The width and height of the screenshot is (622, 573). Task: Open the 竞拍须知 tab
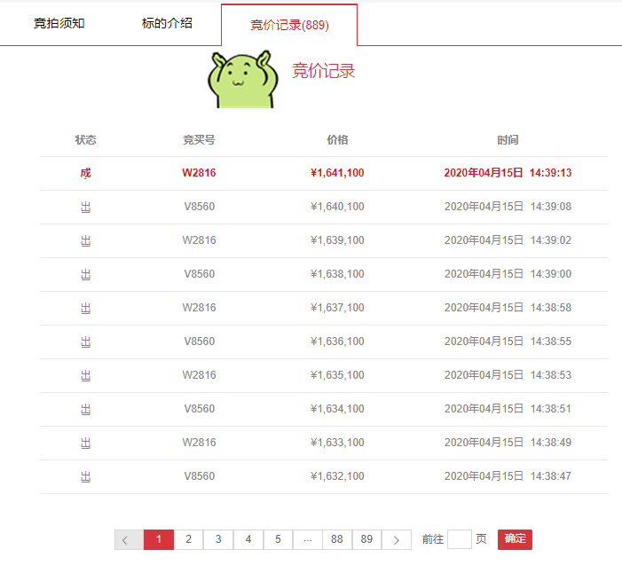[59, 23]
